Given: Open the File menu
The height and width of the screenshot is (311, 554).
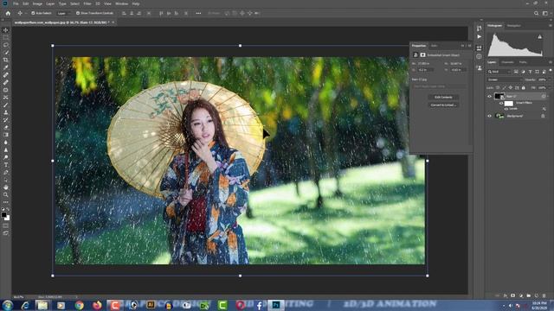Looking at the screenshot, I should click(x=16, y=3).
